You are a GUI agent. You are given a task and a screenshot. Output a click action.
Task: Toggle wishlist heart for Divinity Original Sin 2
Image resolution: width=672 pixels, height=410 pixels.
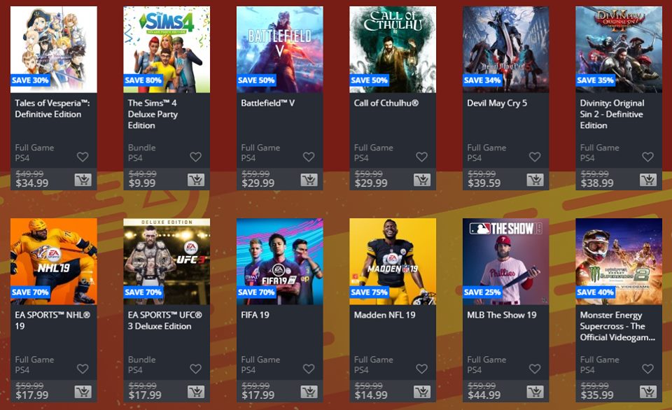[x=647, y=157]
